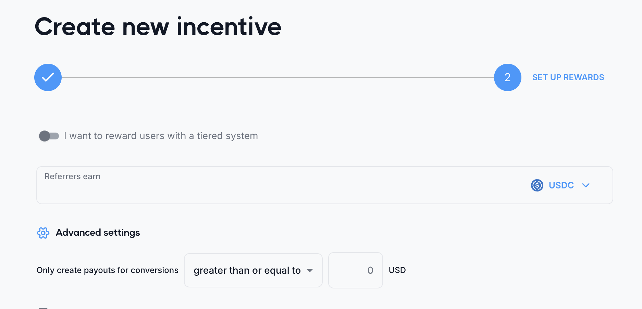Click the Advanced settings heading
Screen dimensions: 642x309
[98, 233]
